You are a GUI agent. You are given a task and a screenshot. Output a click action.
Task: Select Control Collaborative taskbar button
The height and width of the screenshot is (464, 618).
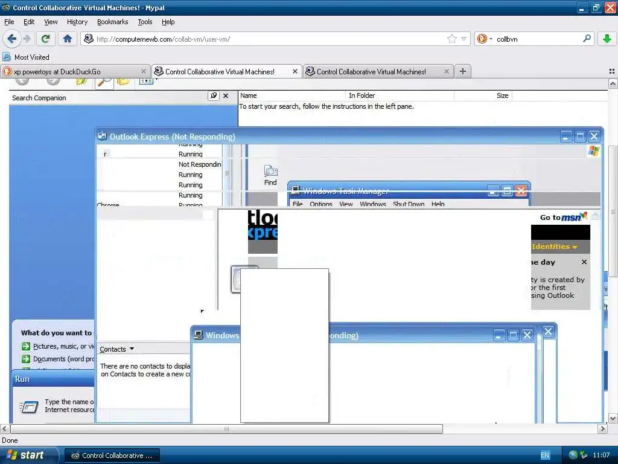(112, 456)
